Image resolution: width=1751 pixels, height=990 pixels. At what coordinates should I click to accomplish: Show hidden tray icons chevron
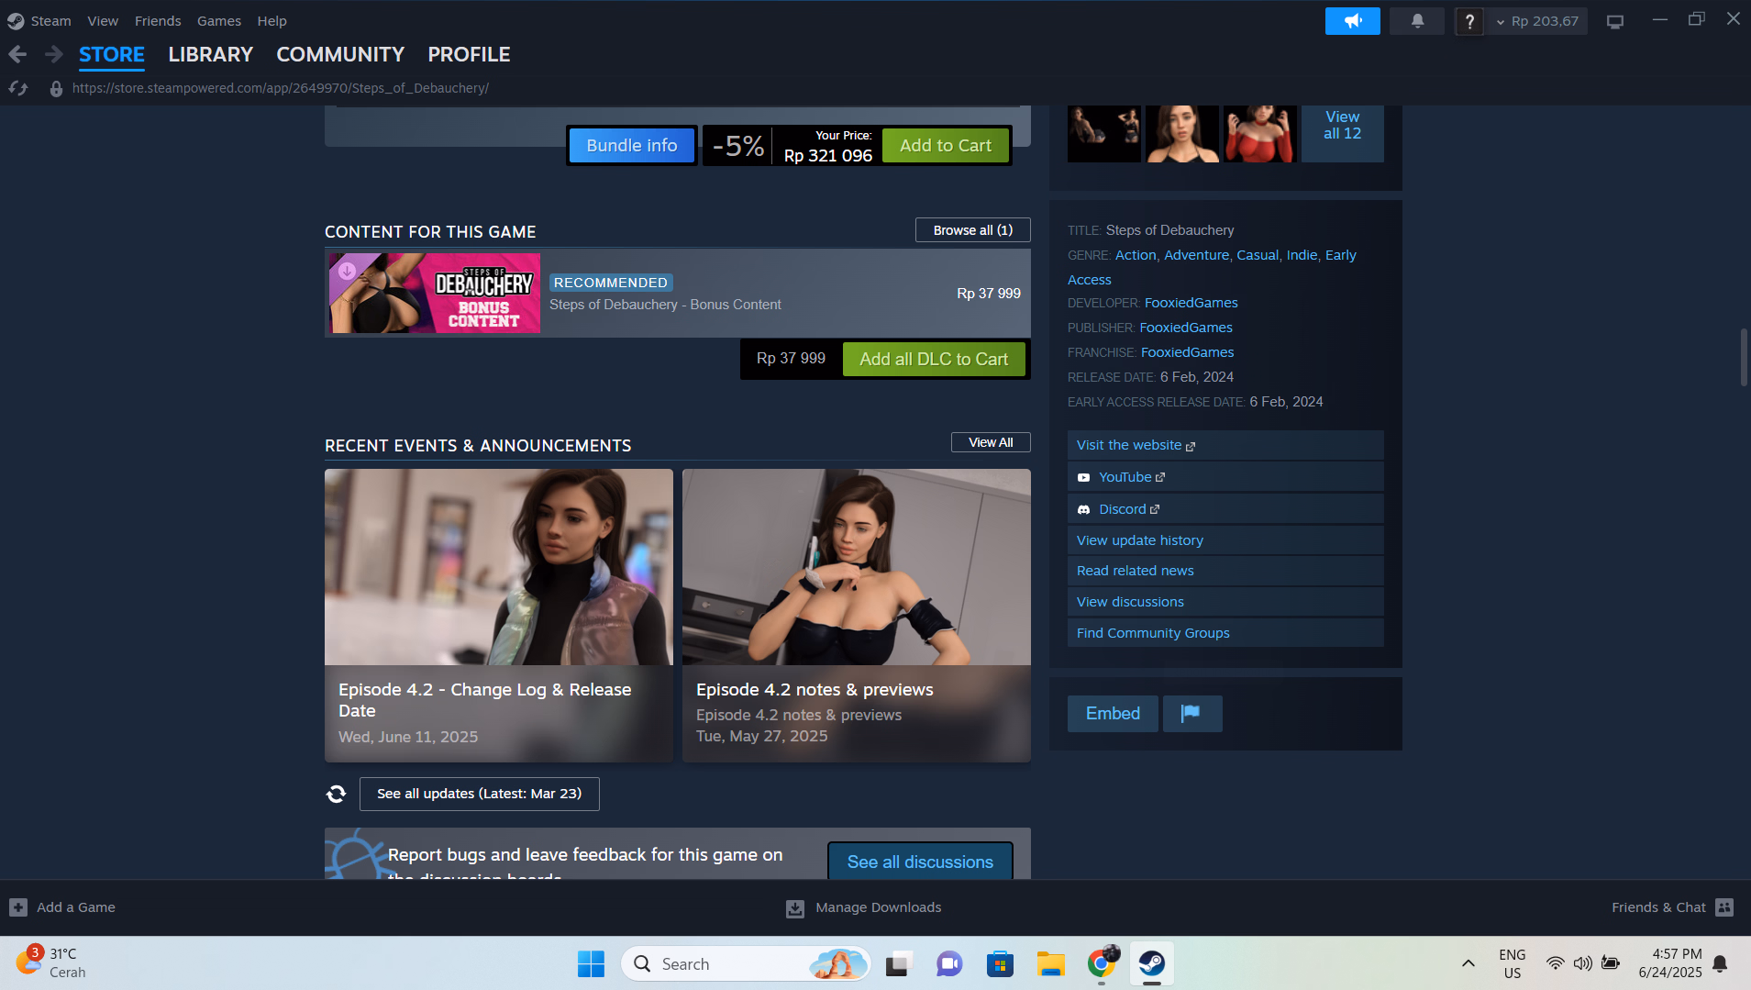click(x=1468, y=963)
